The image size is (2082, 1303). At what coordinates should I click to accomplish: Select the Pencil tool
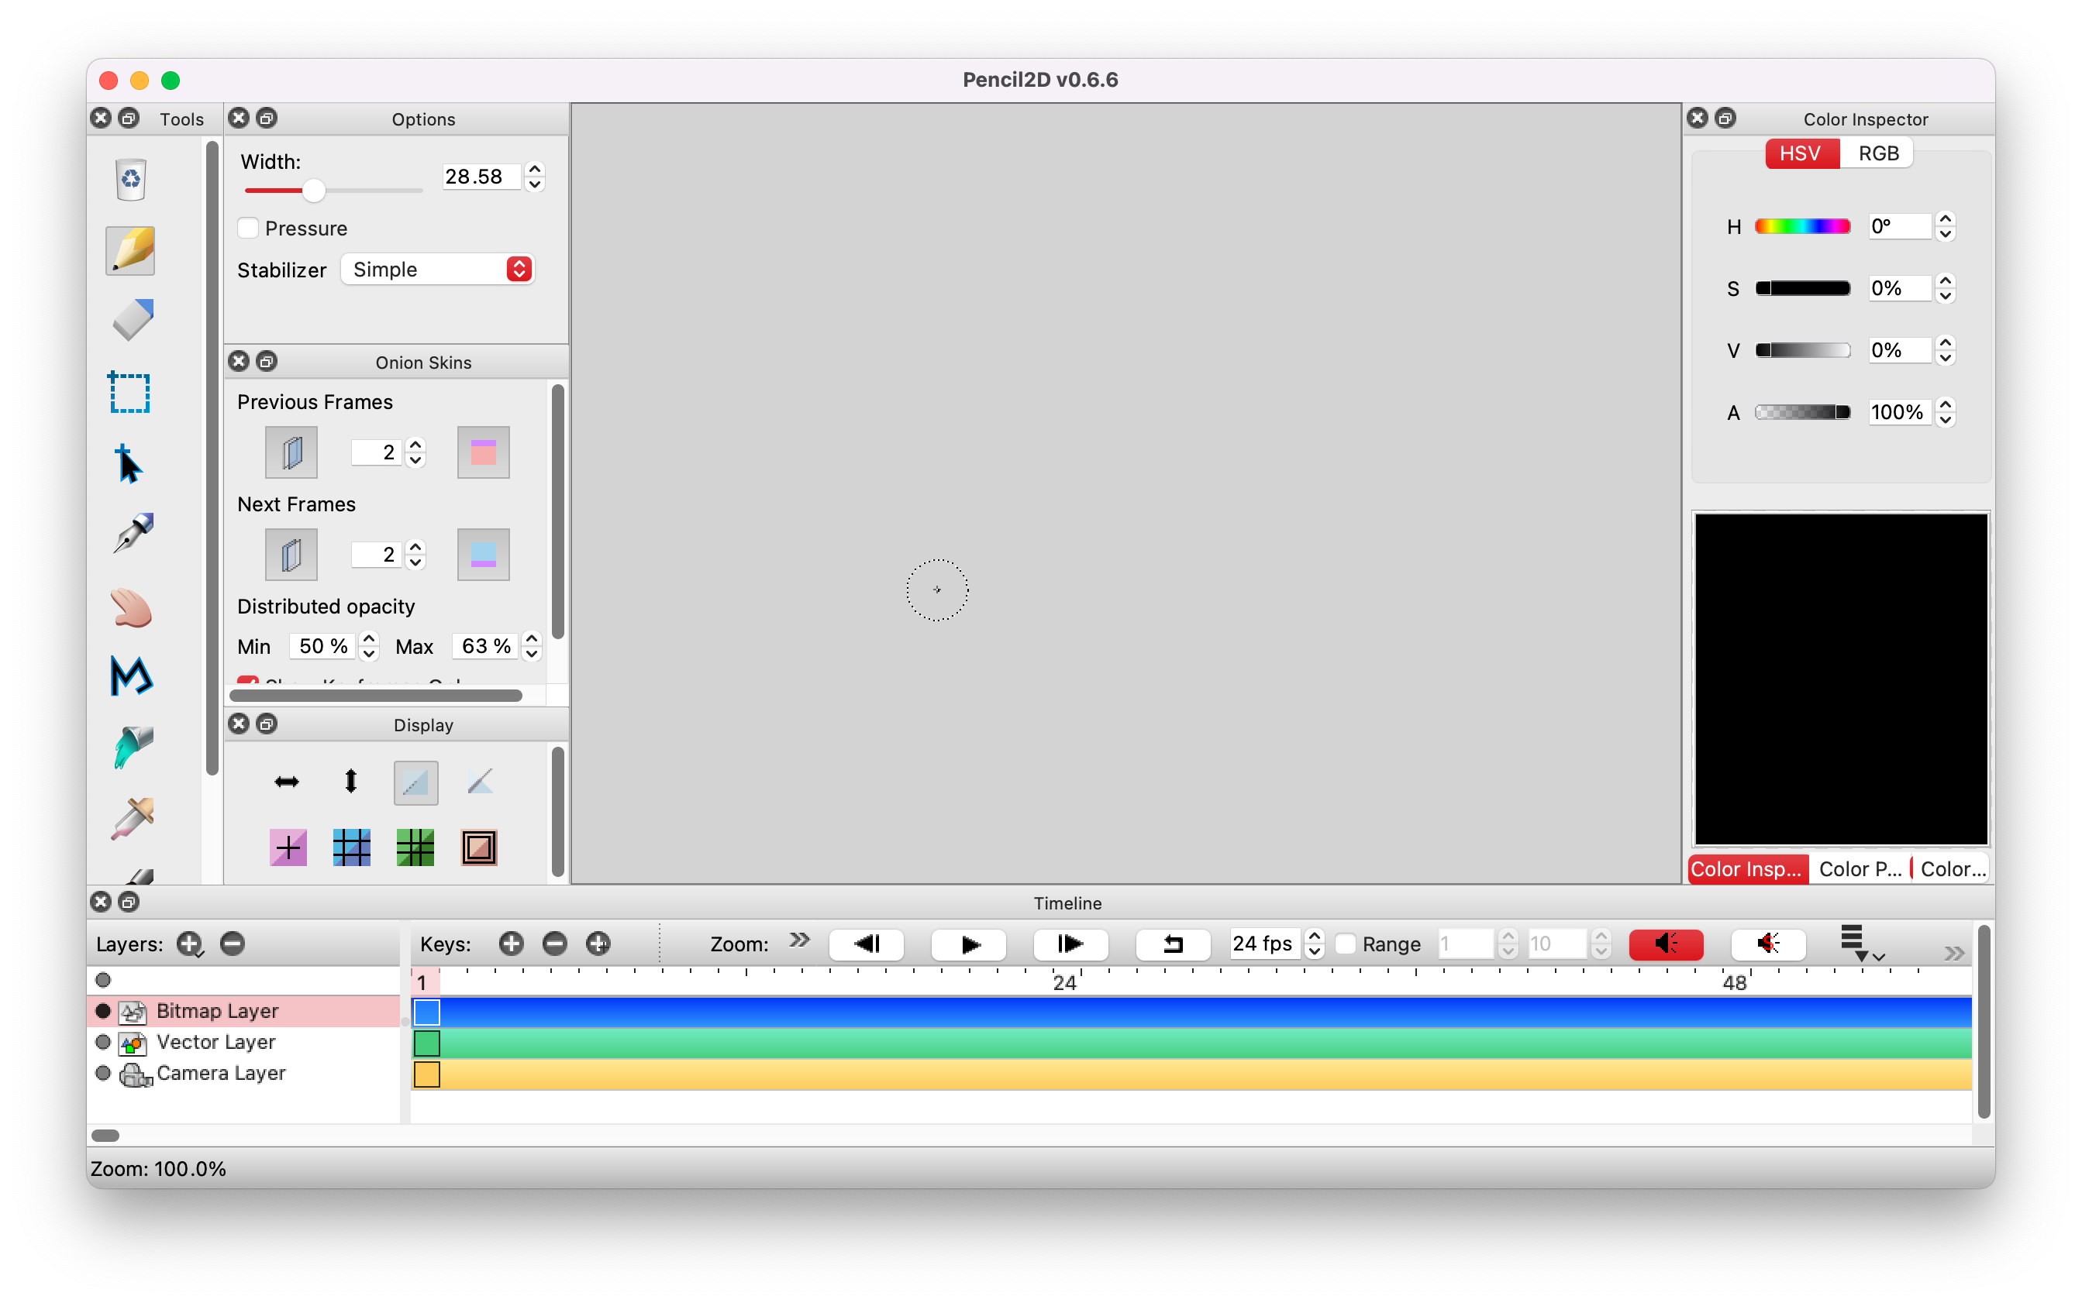pyautogui.click(x=131, y=251)
